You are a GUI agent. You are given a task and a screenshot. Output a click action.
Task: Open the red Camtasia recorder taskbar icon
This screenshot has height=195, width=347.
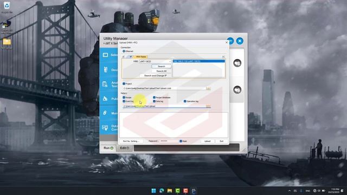(x=185, y=191)
